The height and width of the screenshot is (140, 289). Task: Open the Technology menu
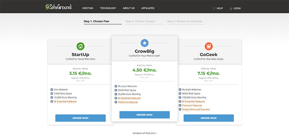[108, 8]
